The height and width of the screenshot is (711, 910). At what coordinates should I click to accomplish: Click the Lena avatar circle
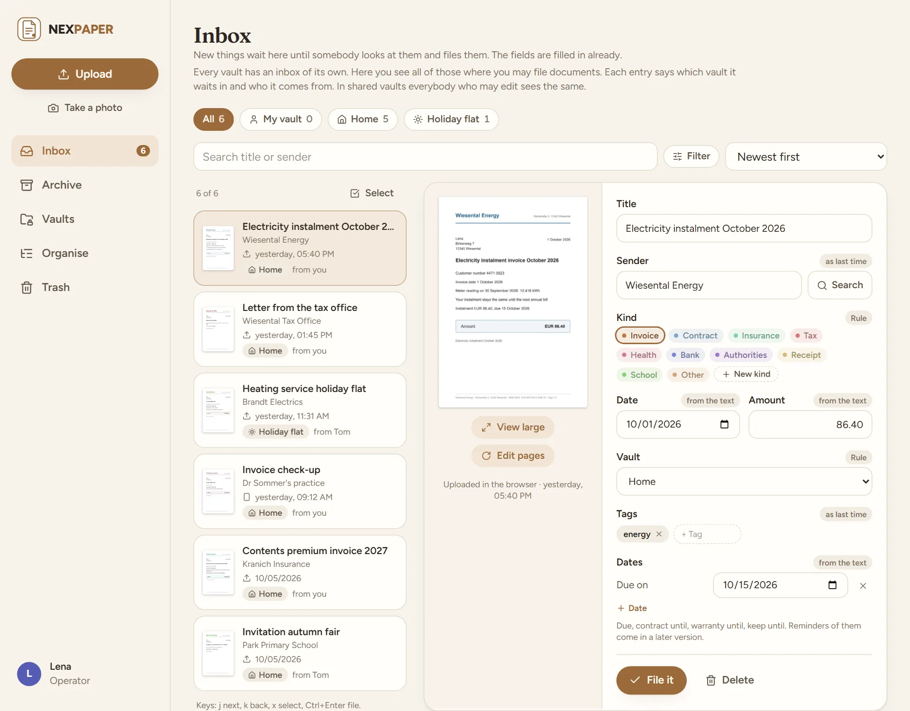[x=29, y=674]
